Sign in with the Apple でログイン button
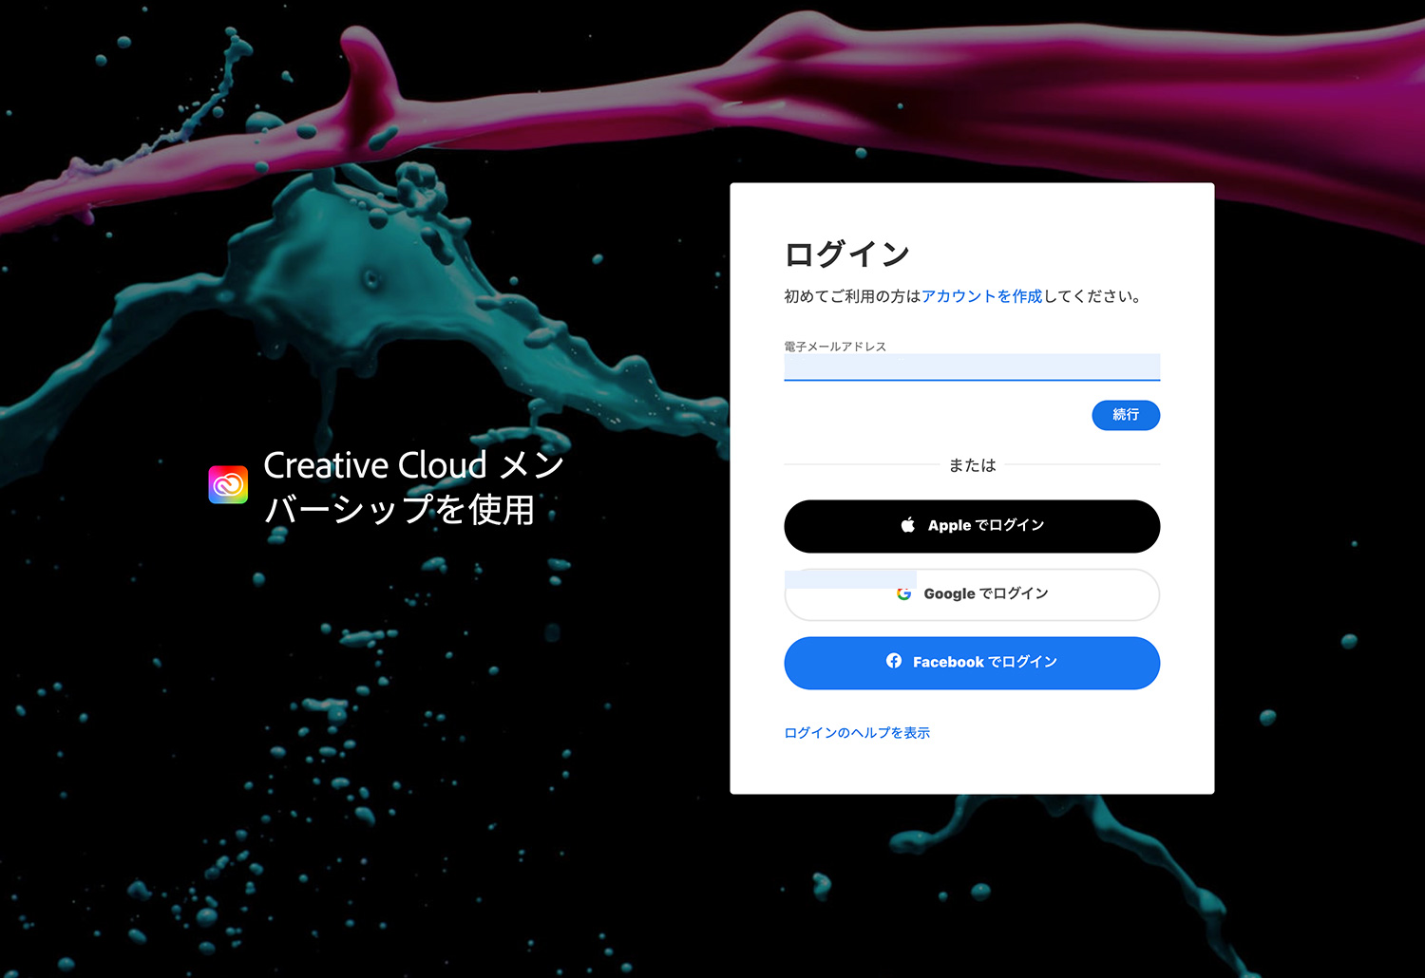The height and width of the screenshot is (978, 1425). pyautogui.click(x=972, y=526)
